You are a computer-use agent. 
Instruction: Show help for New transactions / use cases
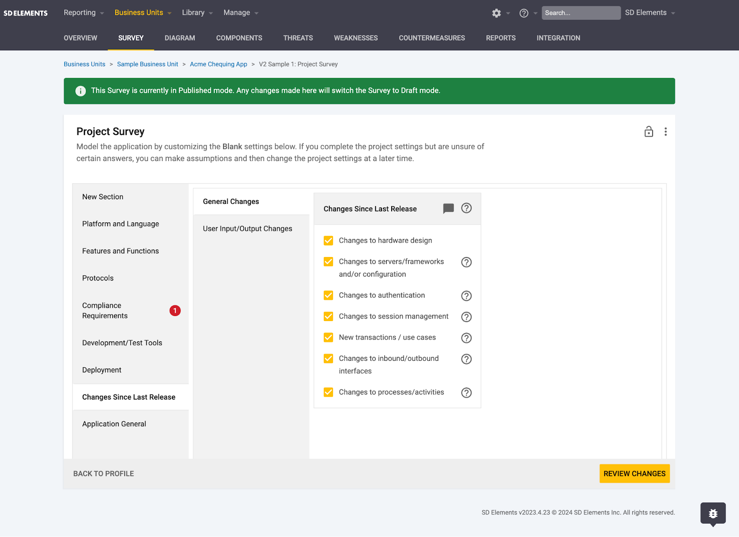pos(466,338)
